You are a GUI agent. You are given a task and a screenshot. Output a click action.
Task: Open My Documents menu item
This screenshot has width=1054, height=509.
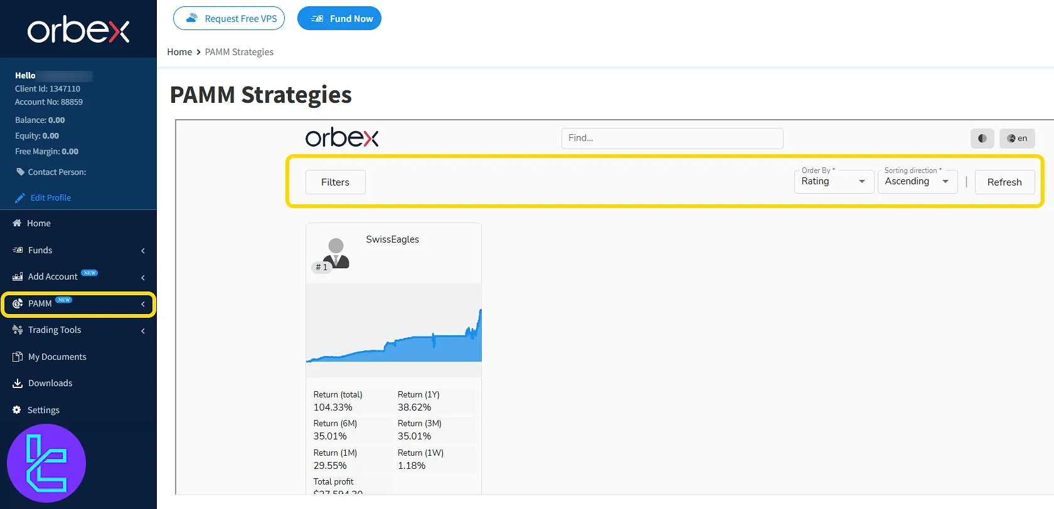pyautogui.click(x=78, y=357)
